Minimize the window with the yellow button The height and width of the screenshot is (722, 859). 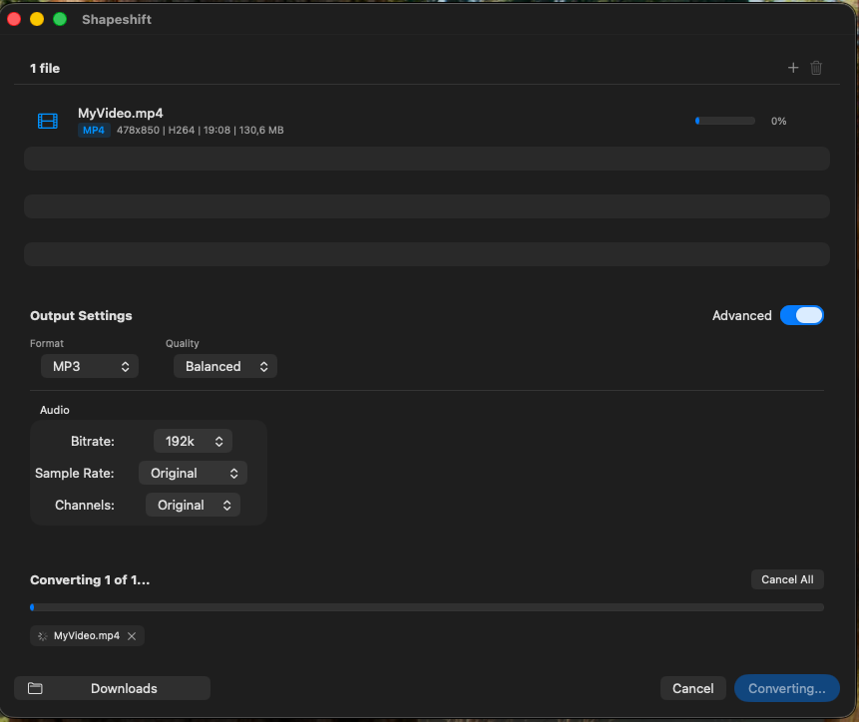37,19
